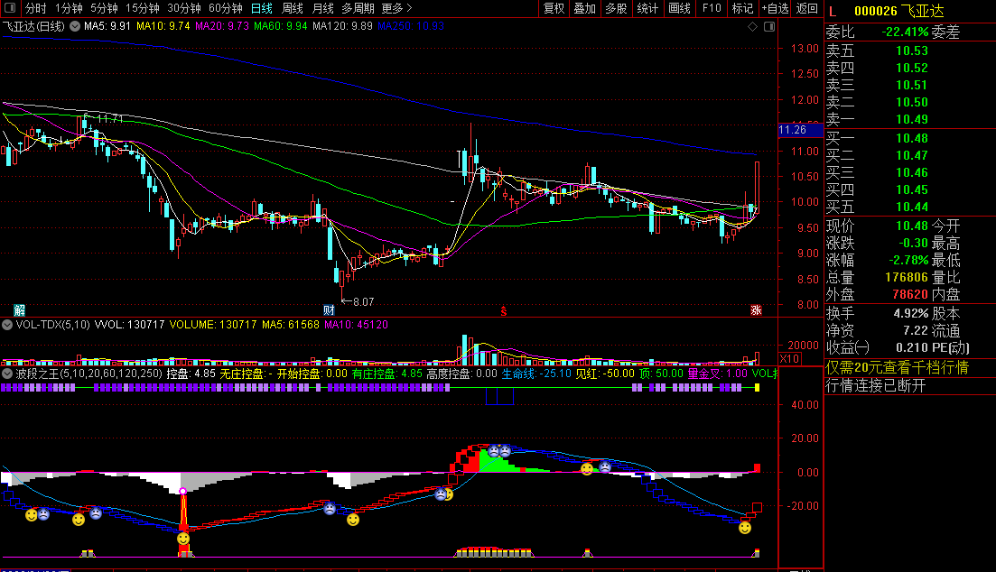
Task: Open VOL-TDX indicator dropdown arrow
Action: [7, 325]
